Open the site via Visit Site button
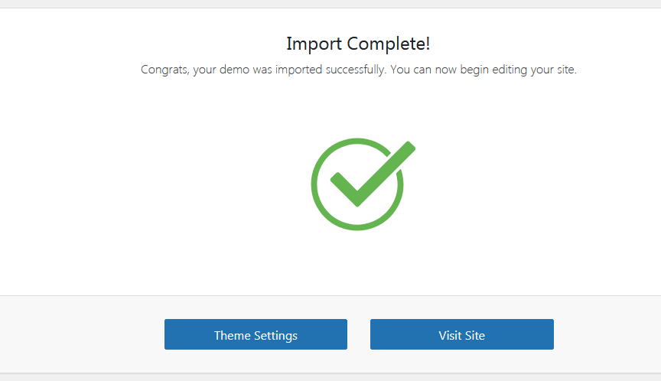The image size is (661, 381). click(461, 334)
